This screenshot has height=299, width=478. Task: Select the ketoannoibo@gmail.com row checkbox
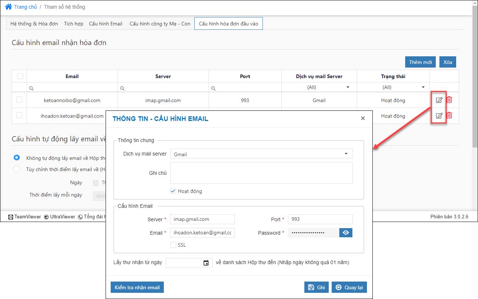(x=19, y=100)
